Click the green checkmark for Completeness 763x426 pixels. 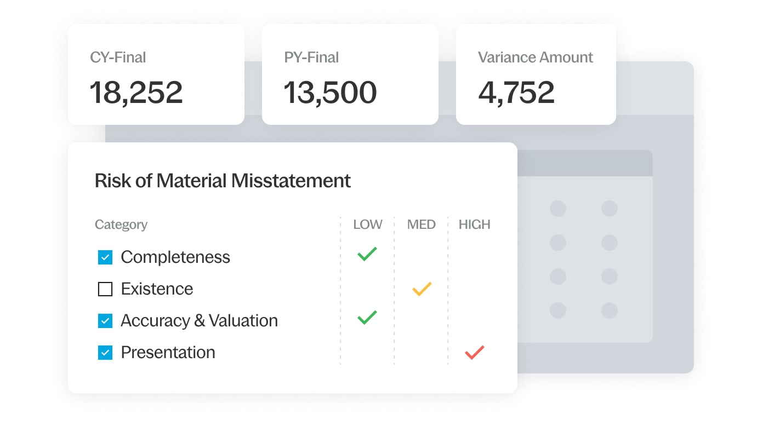coord(366,253)
